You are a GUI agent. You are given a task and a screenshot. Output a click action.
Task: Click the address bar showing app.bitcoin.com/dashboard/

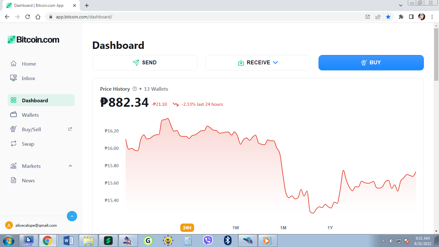pos(206,17)
